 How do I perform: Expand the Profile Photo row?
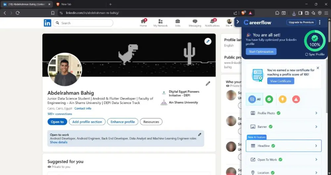284,113
